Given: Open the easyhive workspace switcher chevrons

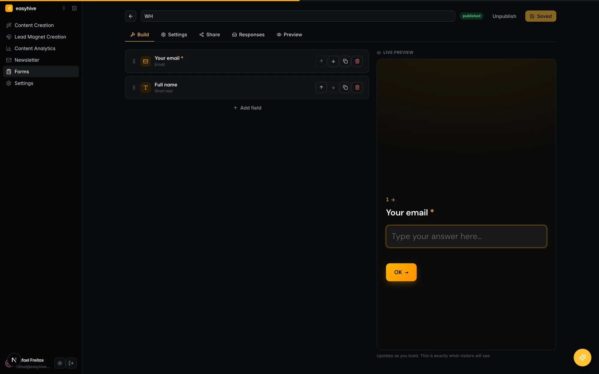Looking at the screenshot, I should (x=64, y=8).
